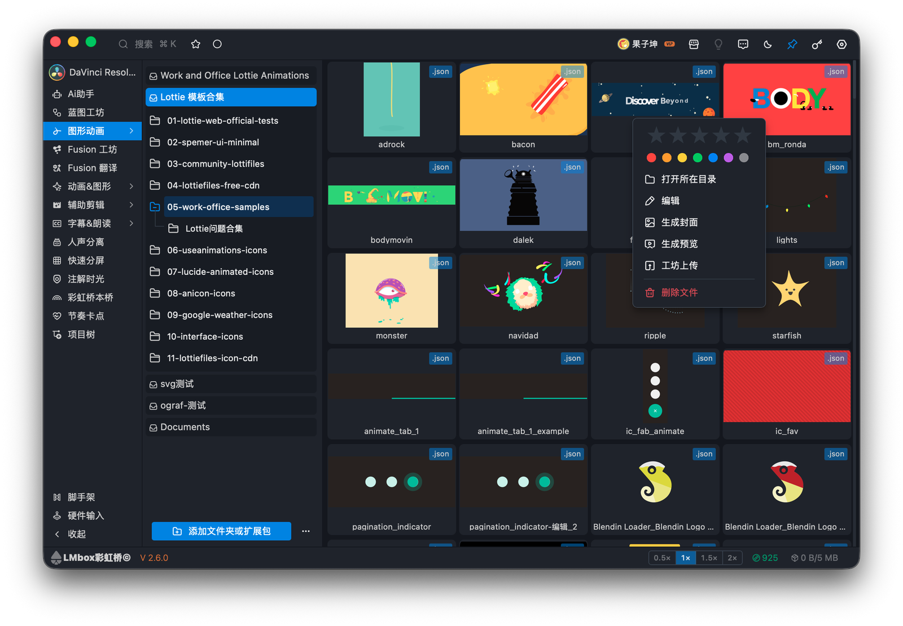Image resolution: width=903 pixels, height=626 pixels.
Task: Open the three-dots more options button
Action: coord(306,531)
